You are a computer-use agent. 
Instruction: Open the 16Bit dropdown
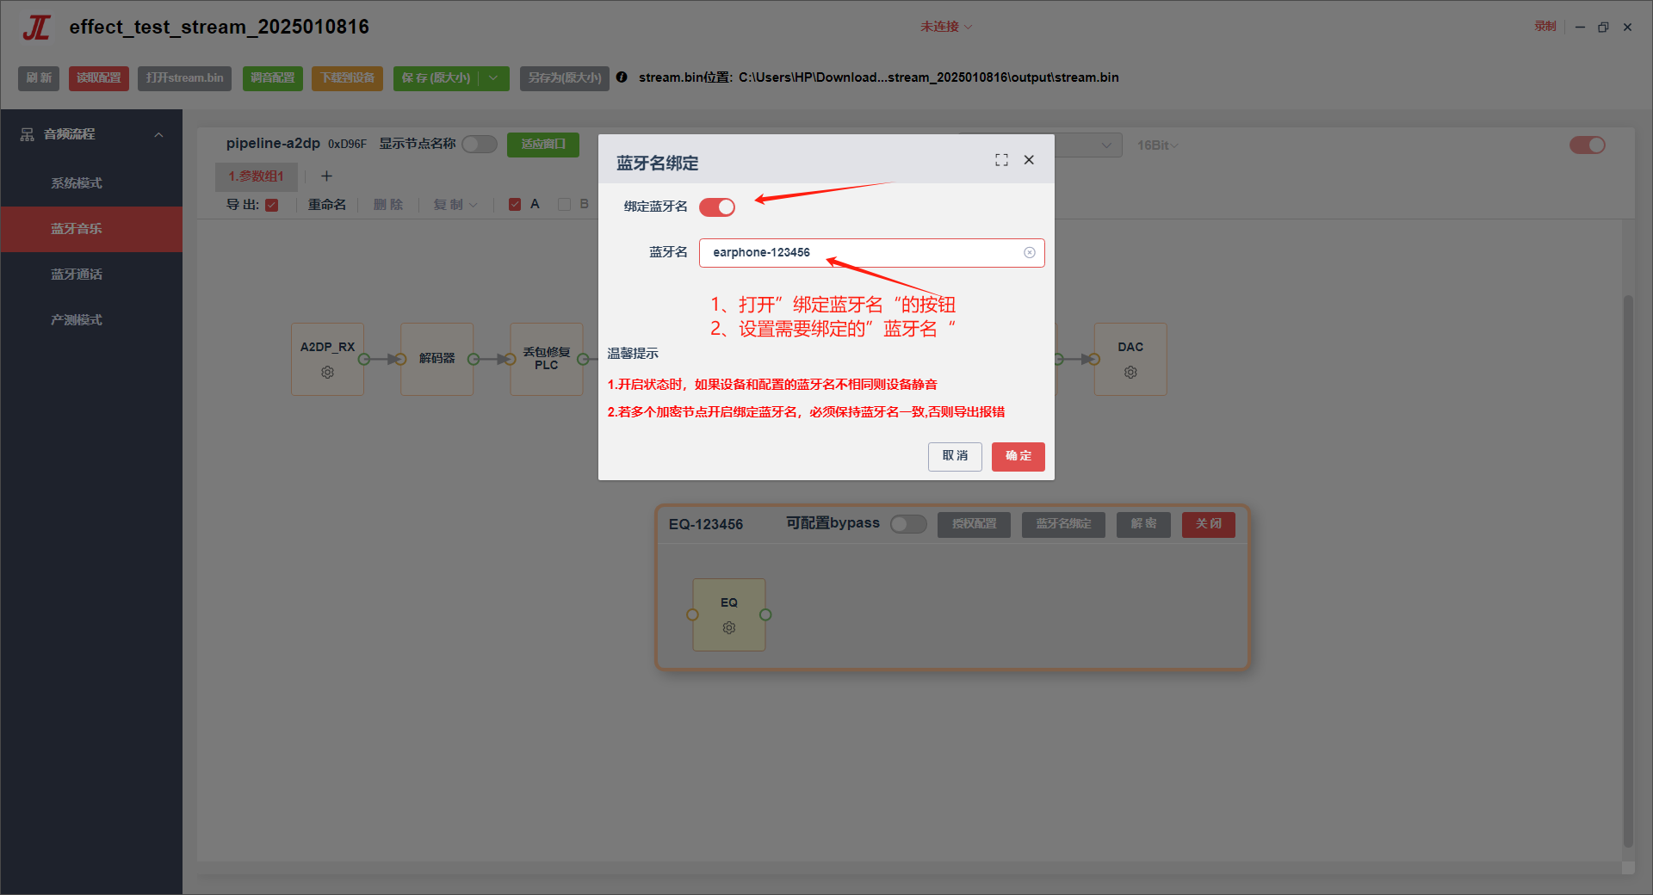tap(1158, 145)
